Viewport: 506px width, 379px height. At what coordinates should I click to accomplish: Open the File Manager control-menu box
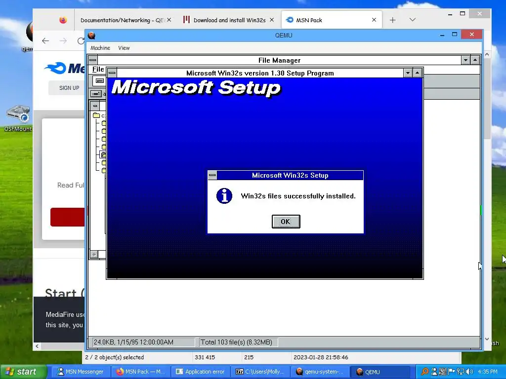coord(93,60)
